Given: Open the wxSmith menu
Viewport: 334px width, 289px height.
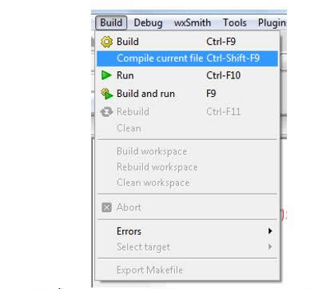Looking at the screenshot, I should click(x=193, y=22).
